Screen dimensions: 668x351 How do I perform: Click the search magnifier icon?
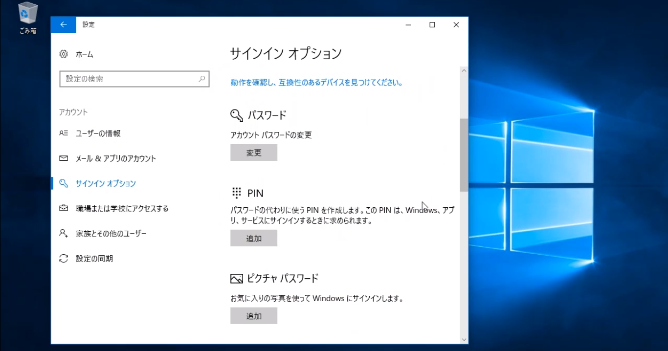click(201, 79)
